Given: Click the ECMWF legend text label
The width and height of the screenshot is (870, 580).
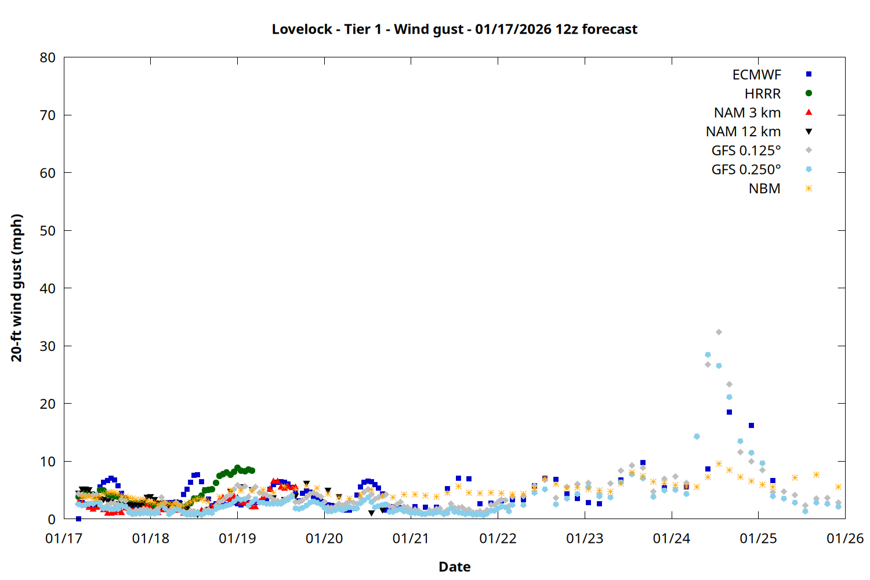Looking at the screenshot, I should pyautogui.click(x=756, y=75).
